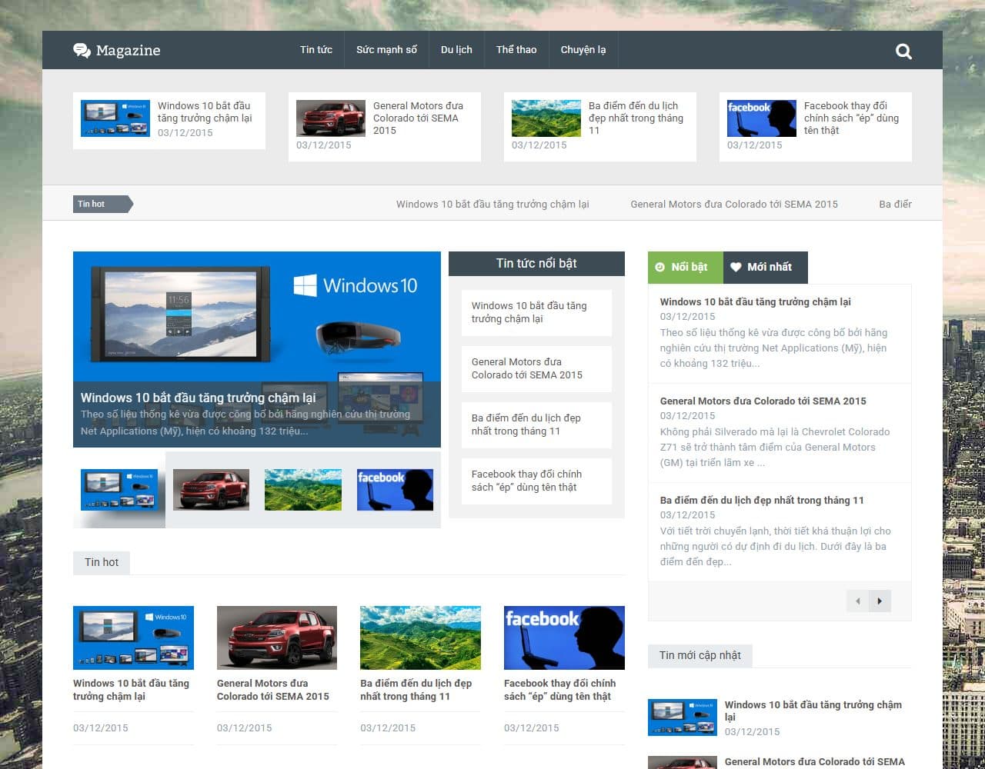Open sidebar tab headline General Motors đưa Colorado
Image resolution: width=985 pixels, height=769 pixels.
click(763, 401)
